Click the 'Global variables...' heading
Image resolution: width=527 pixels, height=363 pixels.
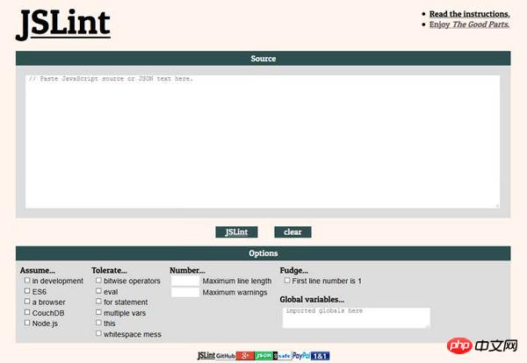click(x=312, y=299)
